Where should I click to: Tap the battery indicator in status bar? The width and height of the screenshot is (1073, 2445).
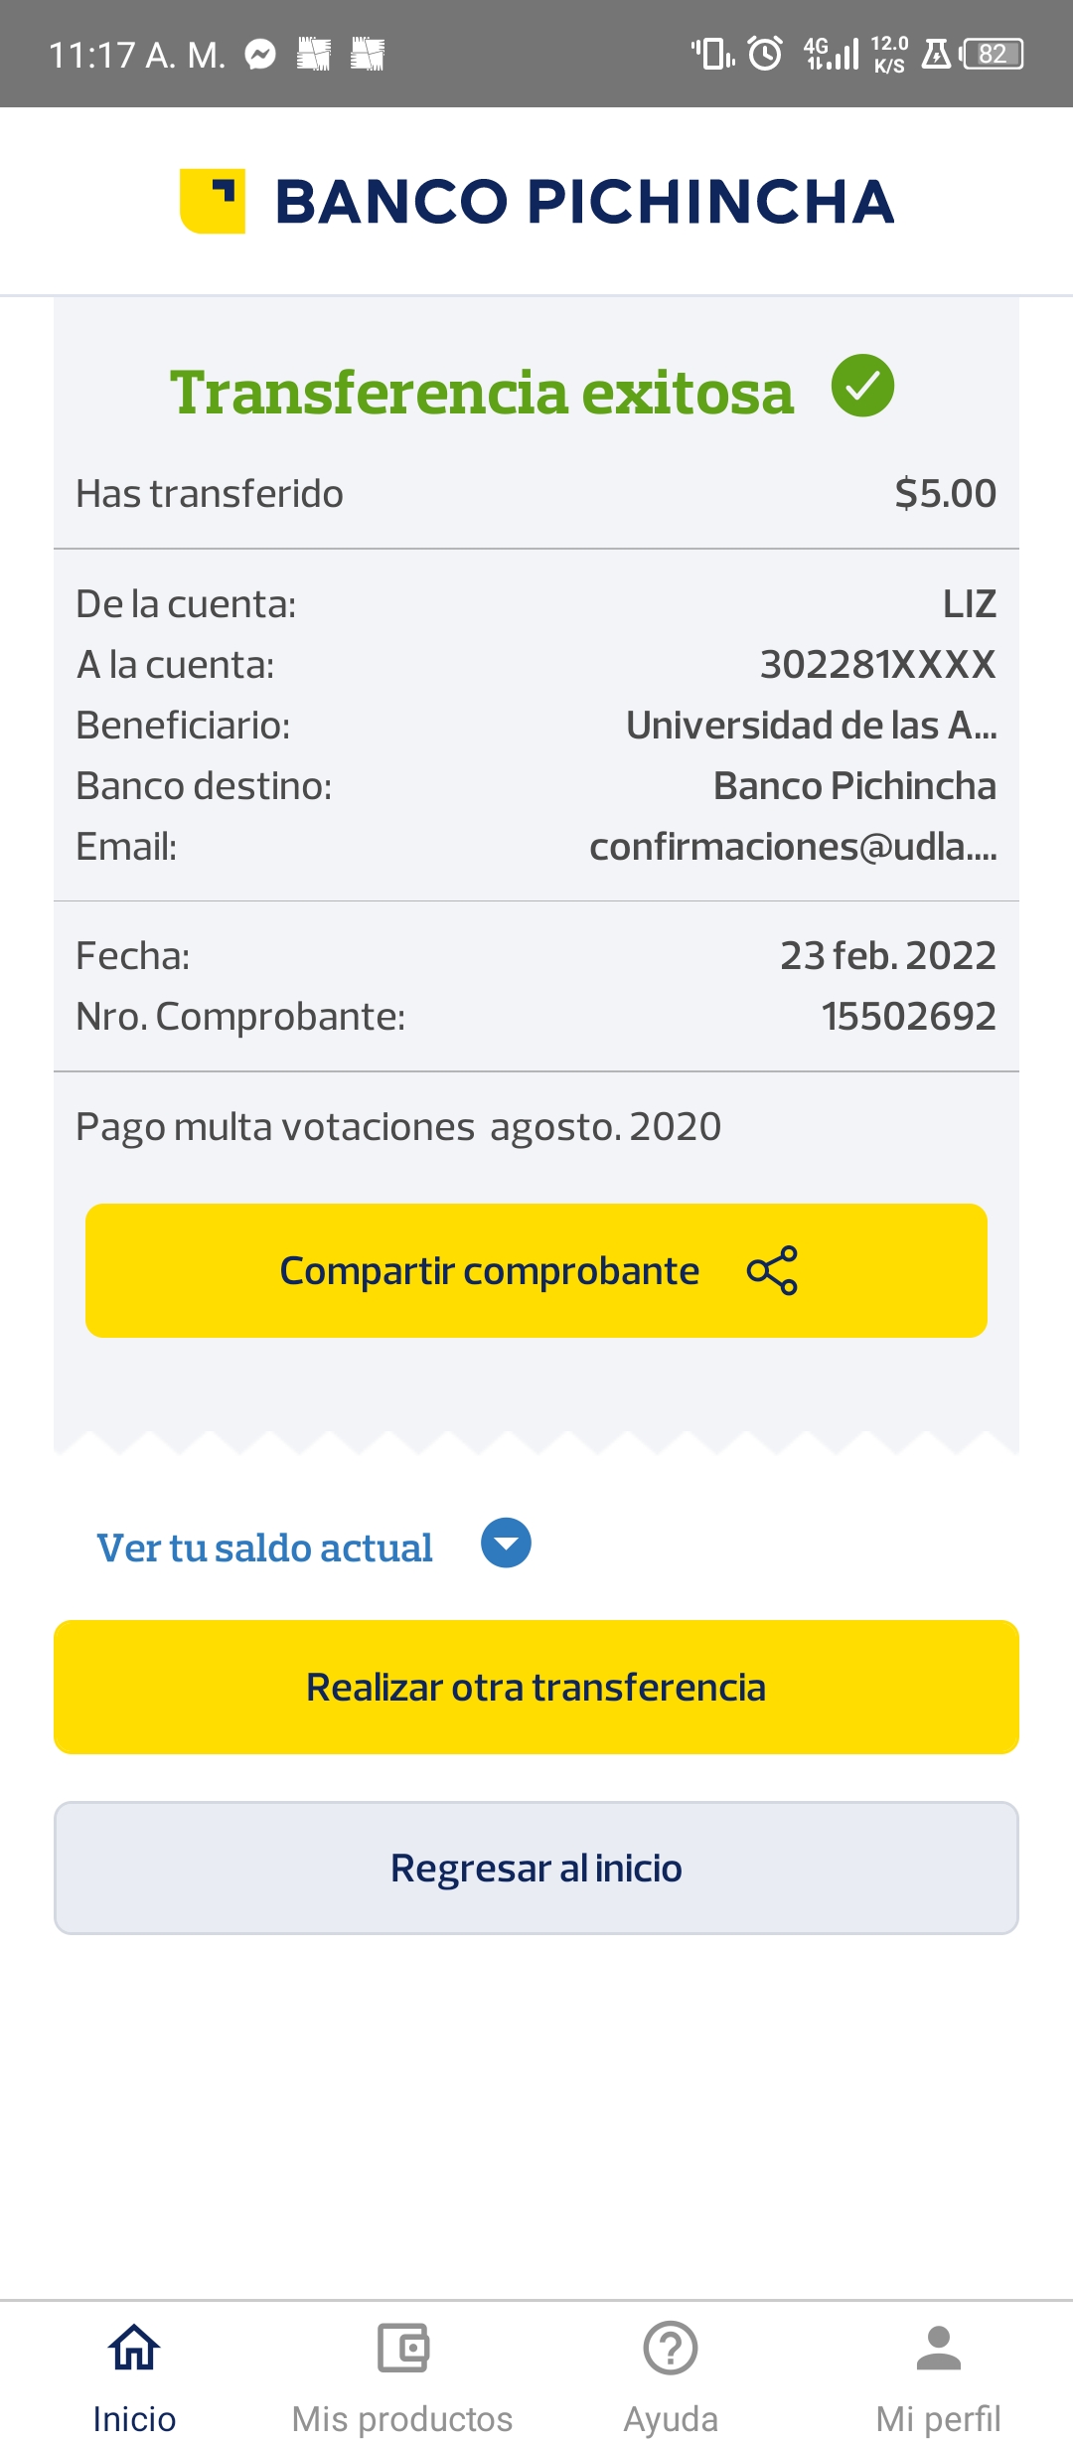point(992,54)
